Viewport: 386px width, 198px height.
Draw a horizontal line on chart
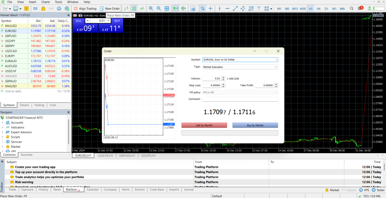click(x=227, y=8)
